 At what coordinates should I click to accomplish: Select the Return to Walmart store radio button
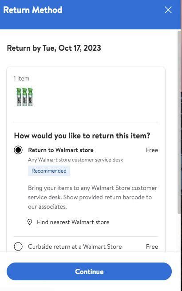tap(18, 150)
